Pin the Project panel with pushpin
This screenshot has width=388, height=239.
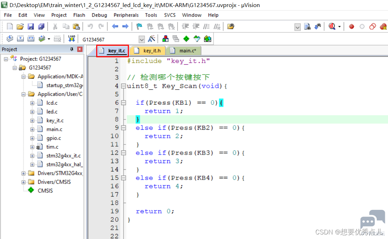[x=72, y=49]
